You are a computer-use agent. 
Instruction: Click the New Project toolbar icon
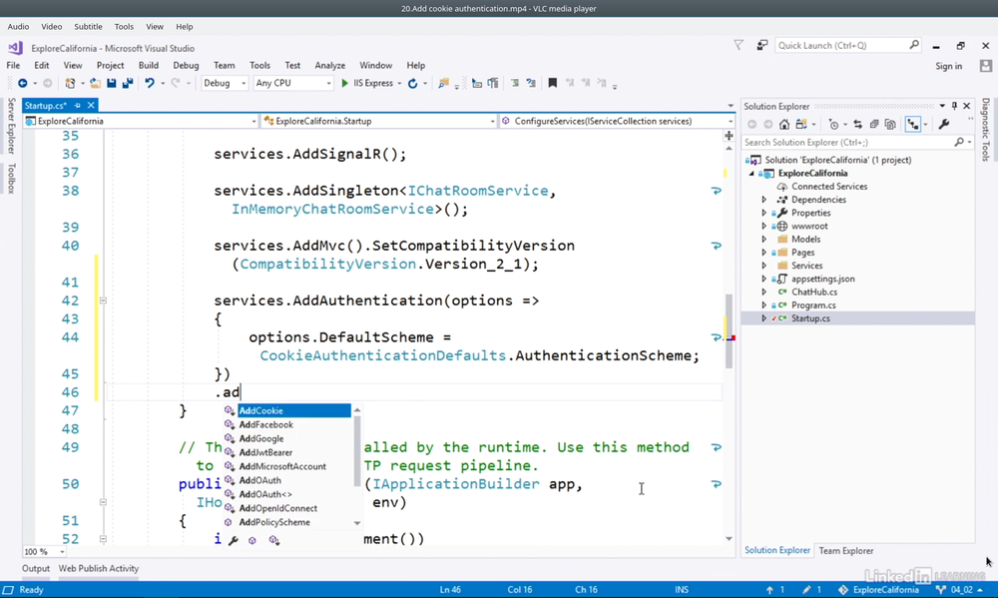pyautogui.click(x=70, y=84)
